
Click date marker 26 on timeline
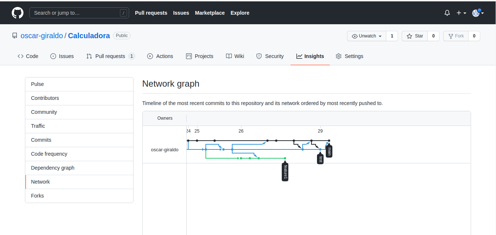[241, 131]
